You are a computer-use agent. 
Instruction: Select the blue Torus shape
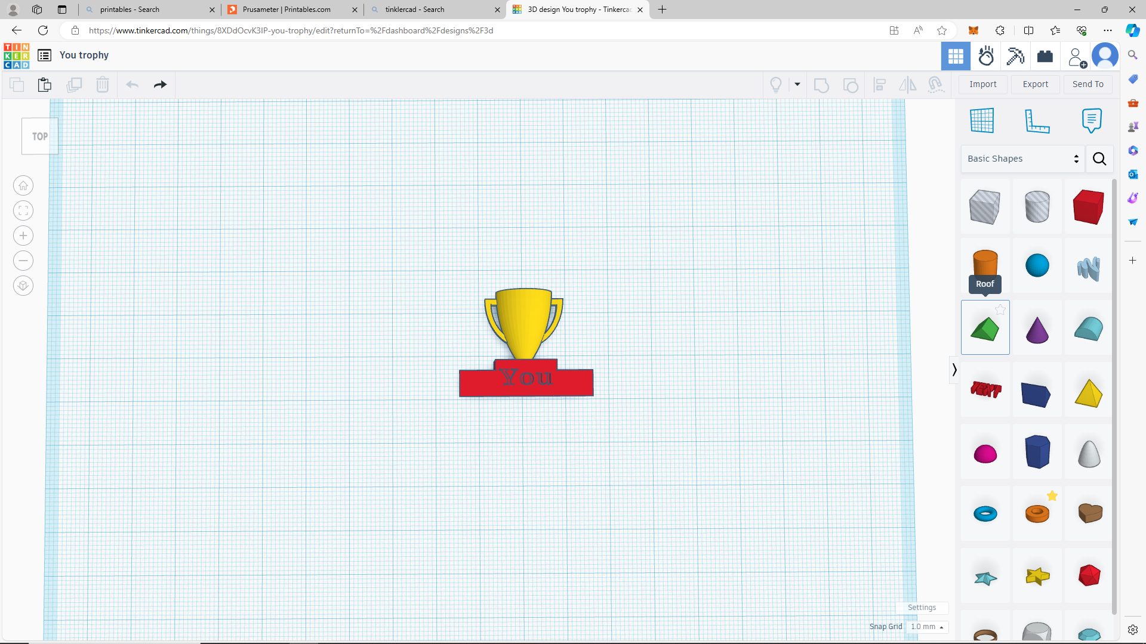pos(985,513)
